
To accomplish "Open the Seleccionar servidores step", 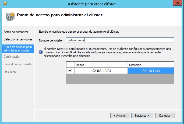I will 18,39.
